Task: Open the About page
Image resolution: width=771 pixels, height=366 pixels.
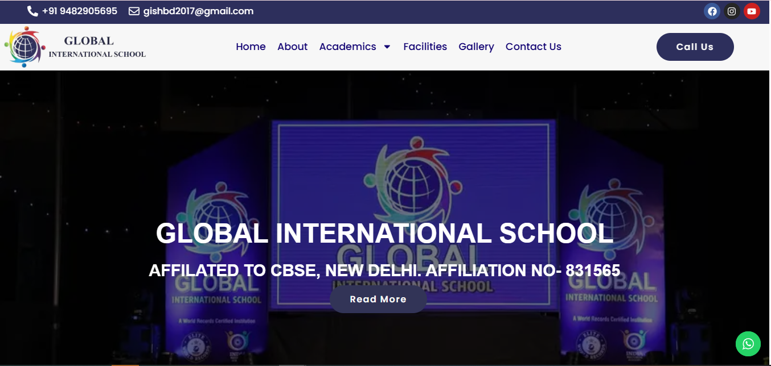Action: tap(292, 47)
